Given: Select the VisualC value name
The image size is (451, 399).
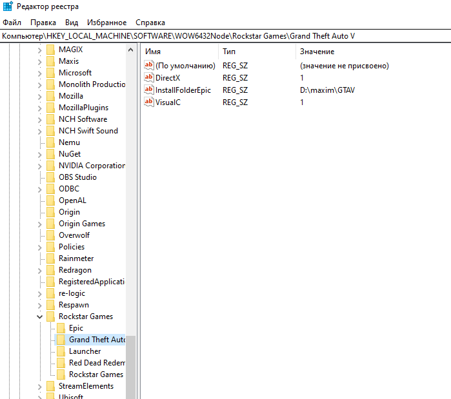Looking at the screenshot, I should pyautogui.click(x=168, y=102).
